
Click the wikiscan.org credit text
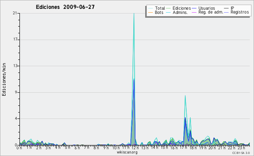click(127, 152)
